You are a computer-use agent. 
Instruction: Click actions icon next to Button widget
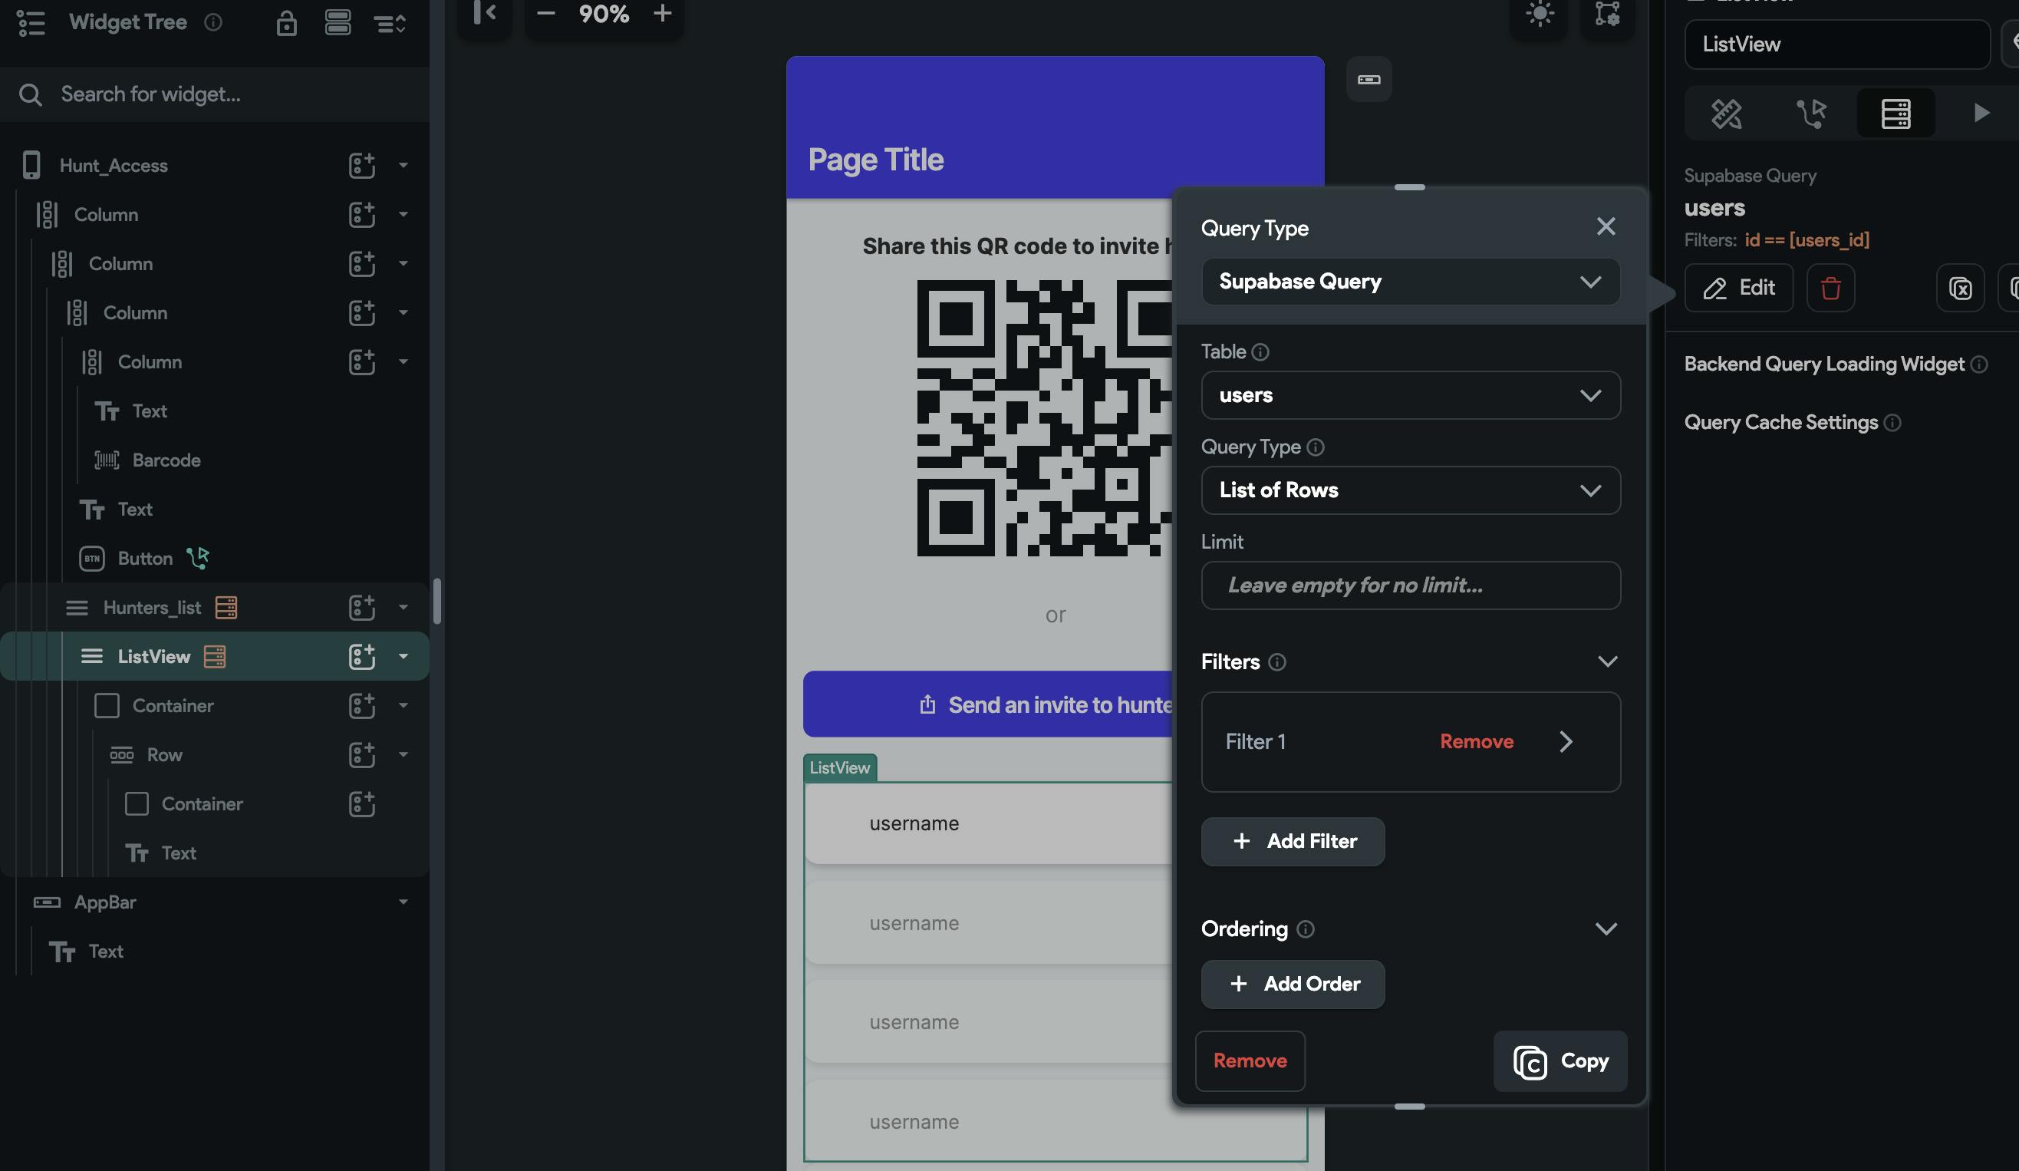[x=198, y=558]
